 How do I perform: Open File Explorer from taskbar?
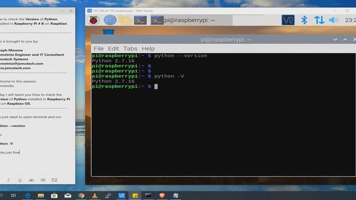coord(41,196)
